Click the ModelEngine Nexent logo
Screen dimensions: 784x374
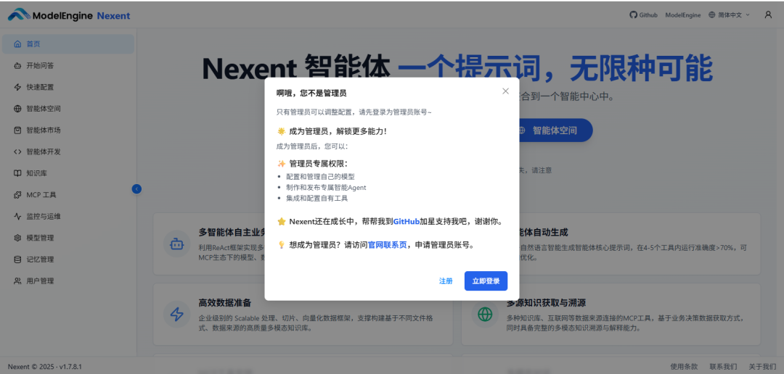point(69,15)
